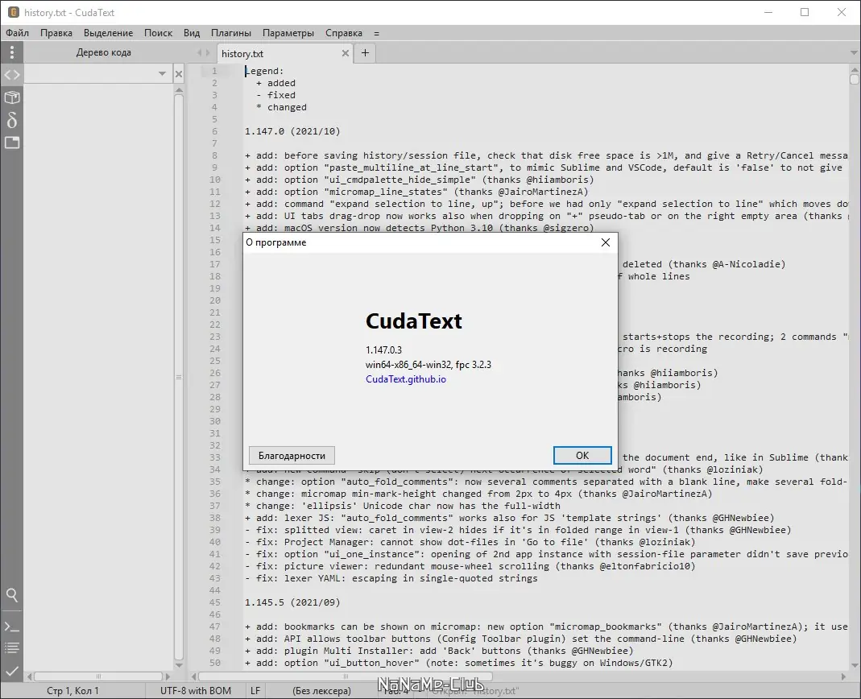Open the Правка menu
The image size is (861, 699).
56,33
